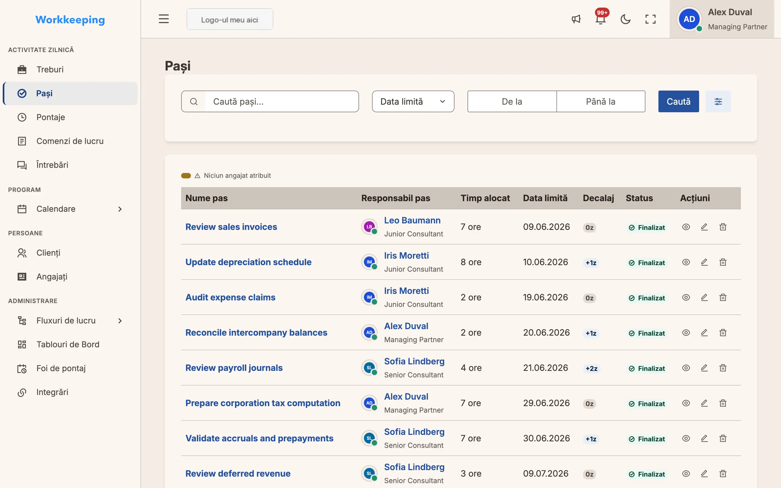Image resolution: width=781 pixels, height=488 pixels.
Task: Open Tablouri de Bord in sidebar
Action: pyautogui.click(x=70, y=344)
